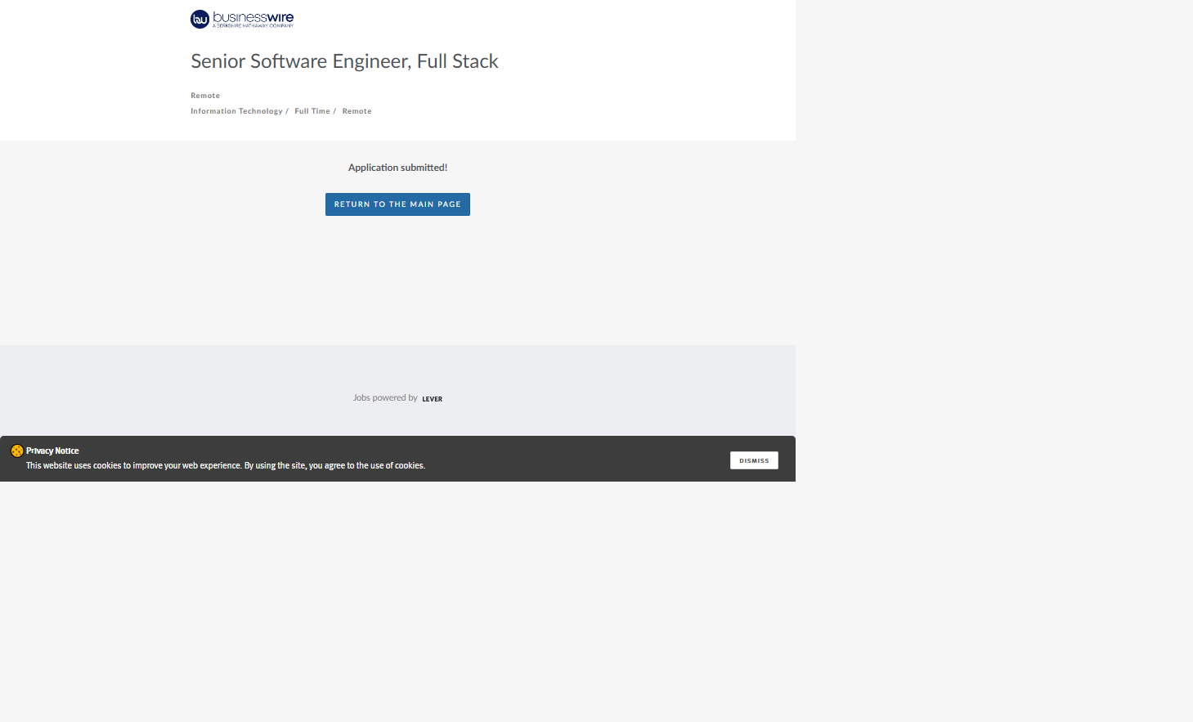This screenshot has height=722, width=1193.
Task: Click the Privacy Notice heading
Action: (52, 451)
